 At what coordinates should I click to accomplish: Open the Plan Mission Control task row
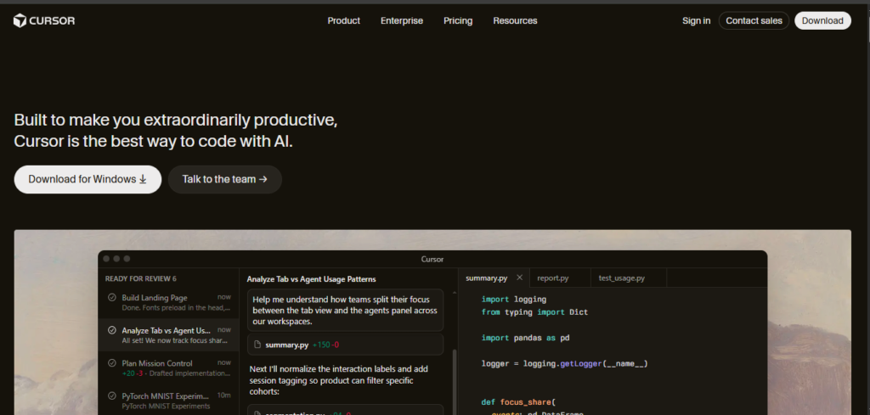pyautogui.click(x=168, y=368)
